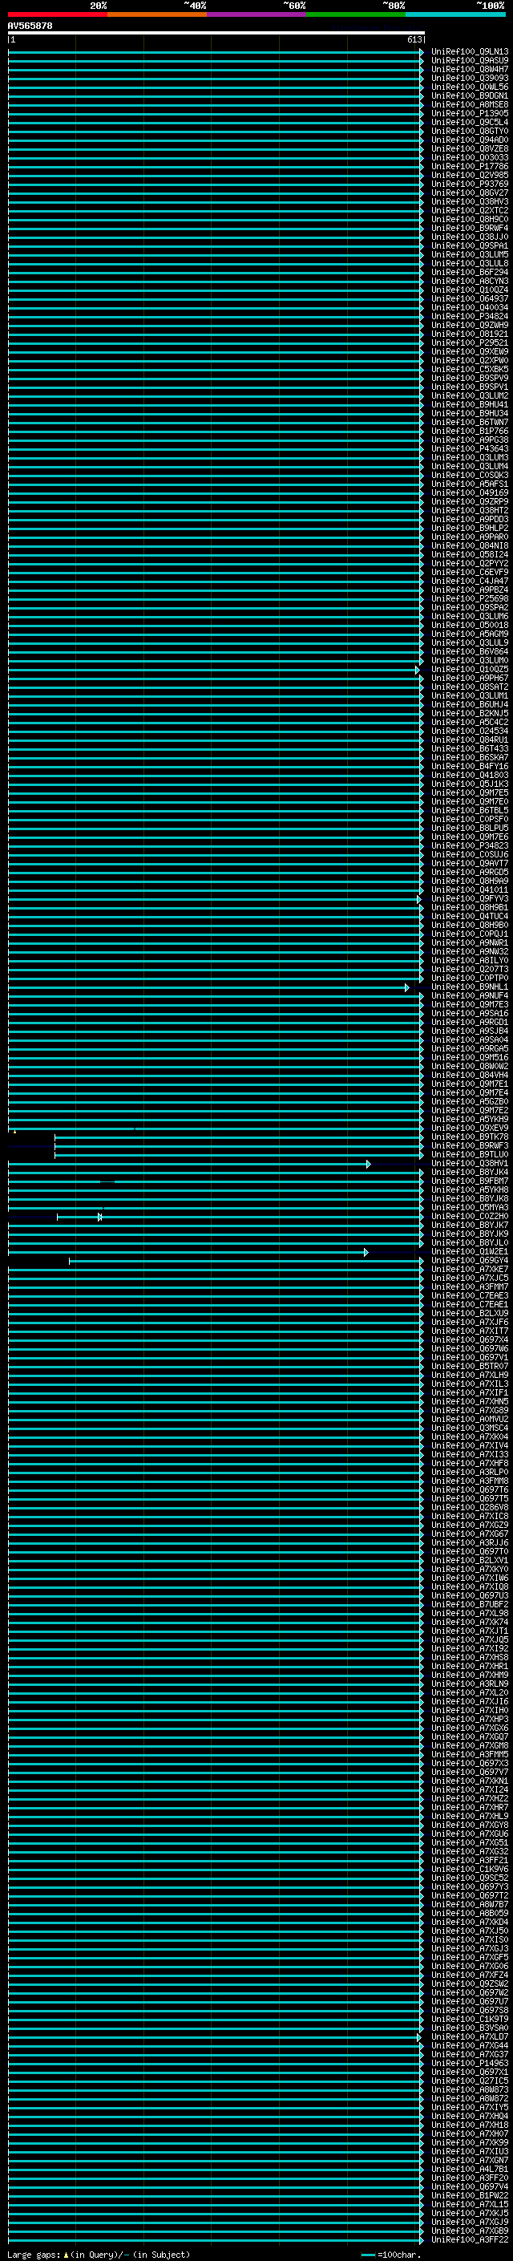Image resolution: width=513 pixels, height=2261 pixels.
Task: Select hit UniRef100_P93769
Action: [x=470, y=184]
